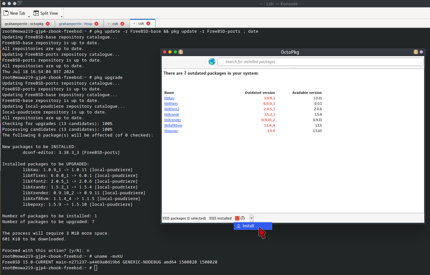The image size is (430, 275).
Task: Switch to the 'grahamperrin : octopkg' tab
Action: [x=24, y=24]
